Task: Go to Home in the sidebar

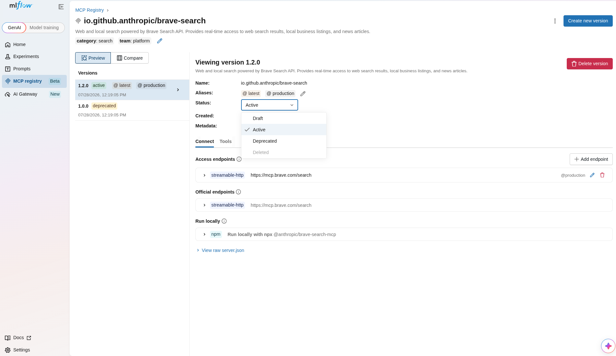Action: 34,44
